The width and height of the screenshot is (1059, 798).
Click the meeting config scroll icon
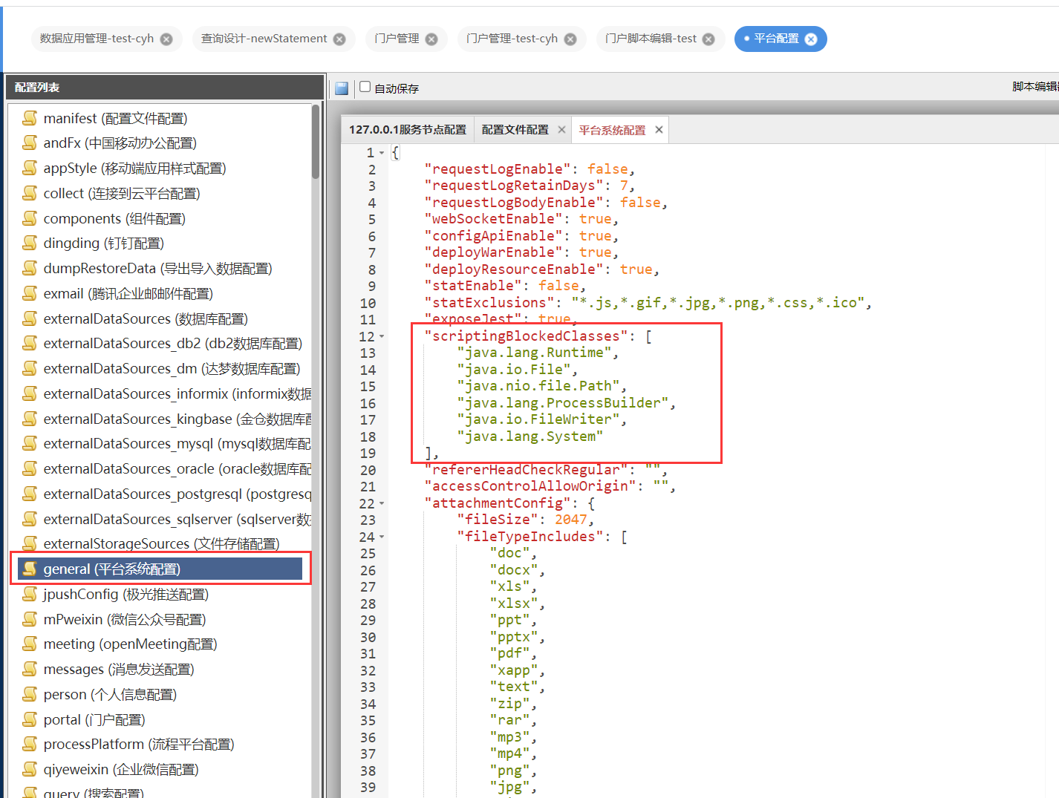pos(30,644)
